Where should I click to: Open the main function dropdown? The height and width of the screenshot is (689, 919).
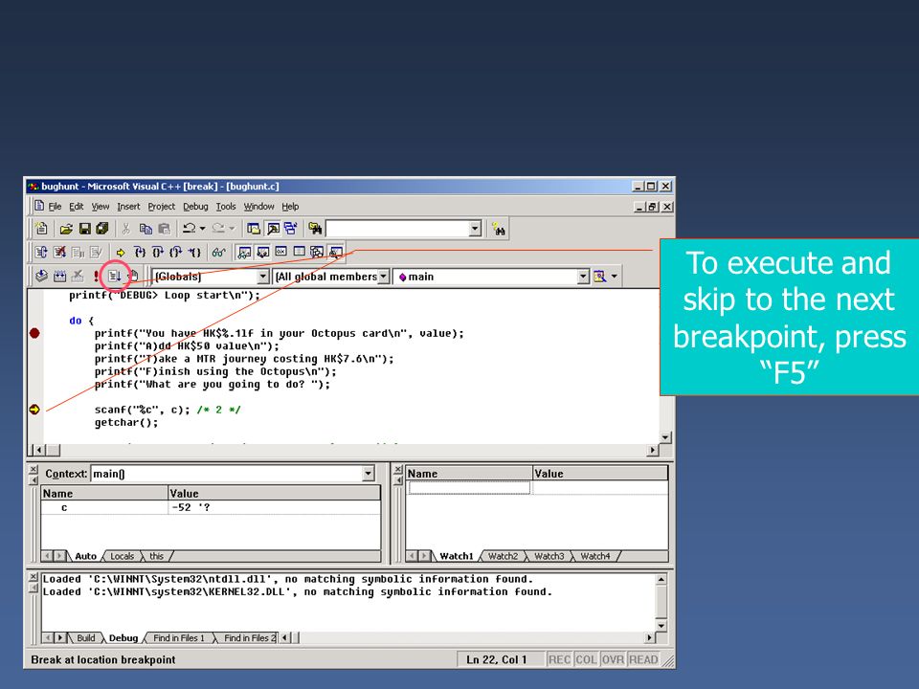click(583, 277)
